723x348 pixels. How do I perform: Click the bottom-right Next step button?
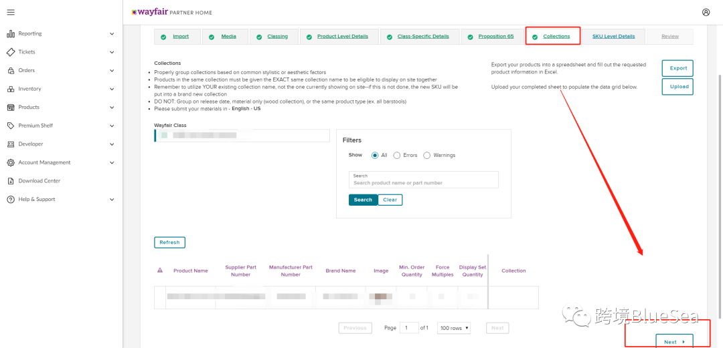(674, 341)
